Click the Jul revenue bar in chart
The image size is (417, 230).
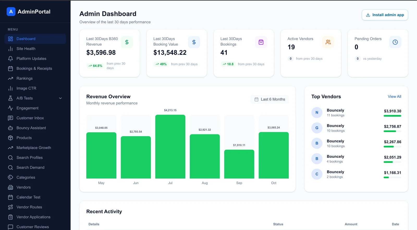pyautogui.click(x=170, y=147)
